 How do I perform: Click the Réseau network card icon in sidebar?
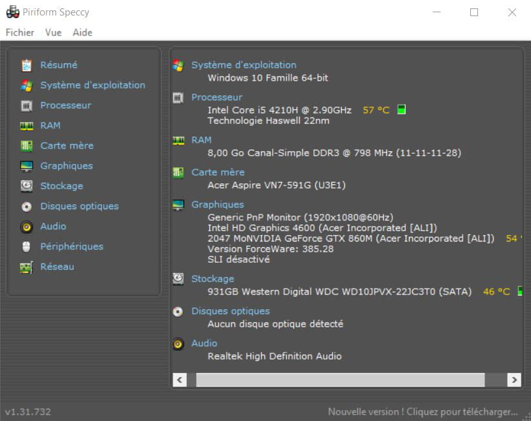pos(26,267)
